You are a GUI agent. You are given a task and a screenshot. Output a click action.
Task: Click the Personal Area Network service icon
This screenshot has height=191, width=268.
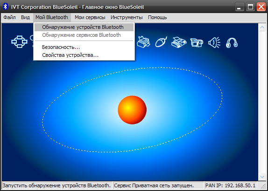19,42
